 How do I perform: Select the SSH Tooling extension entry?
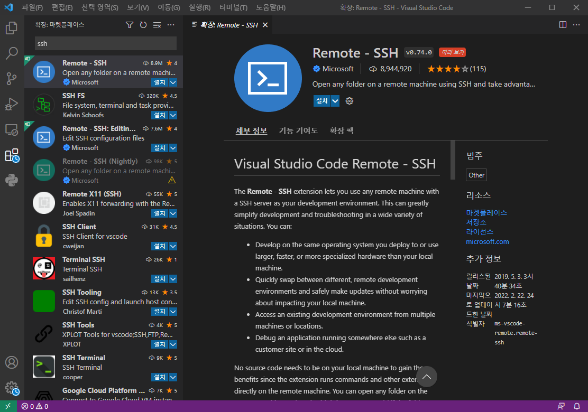(x=104, y=302)
